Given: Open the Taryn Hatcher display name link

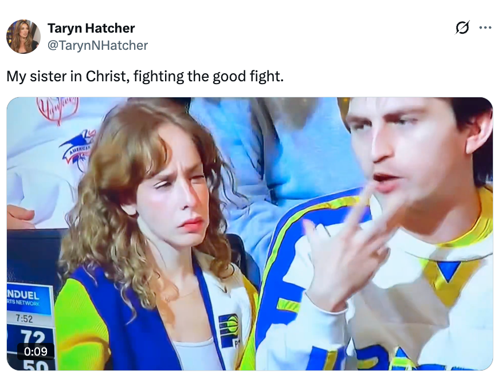Looking at the screenshot, I should point(91,28).
